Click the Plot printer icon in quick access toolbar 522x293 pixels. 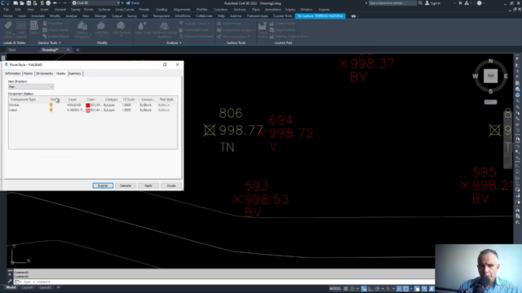tap(48, 3)
